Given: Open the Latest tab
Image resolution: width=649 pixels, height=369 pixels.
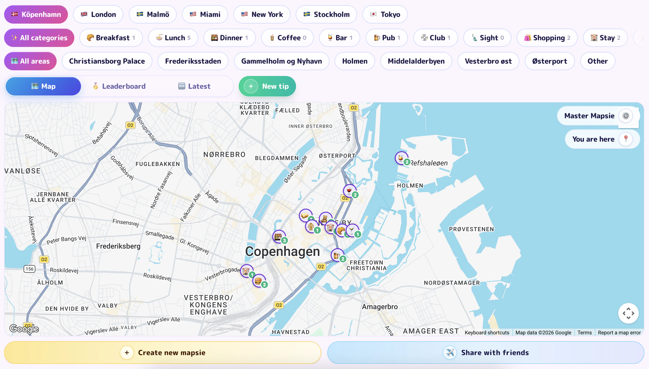Looking at the screenshot, I should click(194, 86).
